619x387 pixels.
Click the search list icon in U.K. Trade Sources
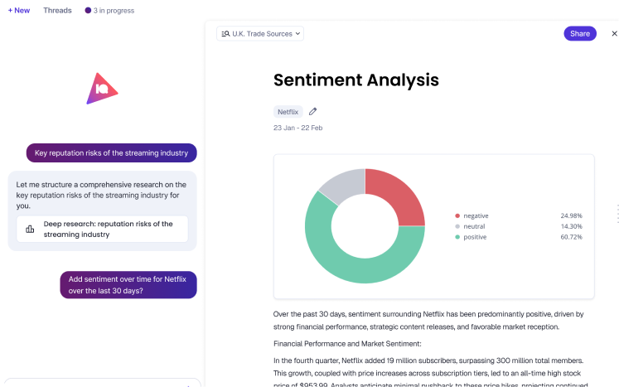[225, 34]
